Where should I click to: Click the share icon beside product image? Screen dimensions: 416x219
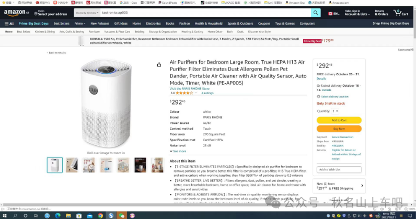coord(159,64)
